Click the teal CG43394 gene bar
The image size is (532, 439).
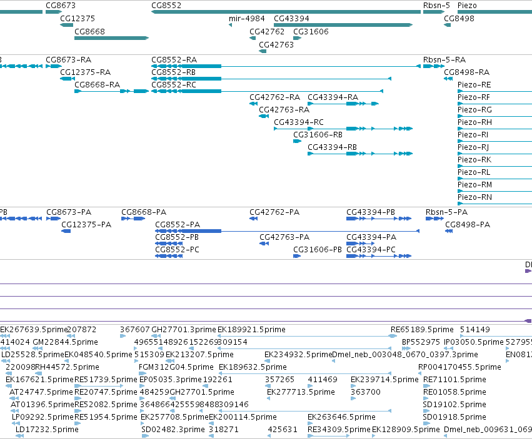343,25
